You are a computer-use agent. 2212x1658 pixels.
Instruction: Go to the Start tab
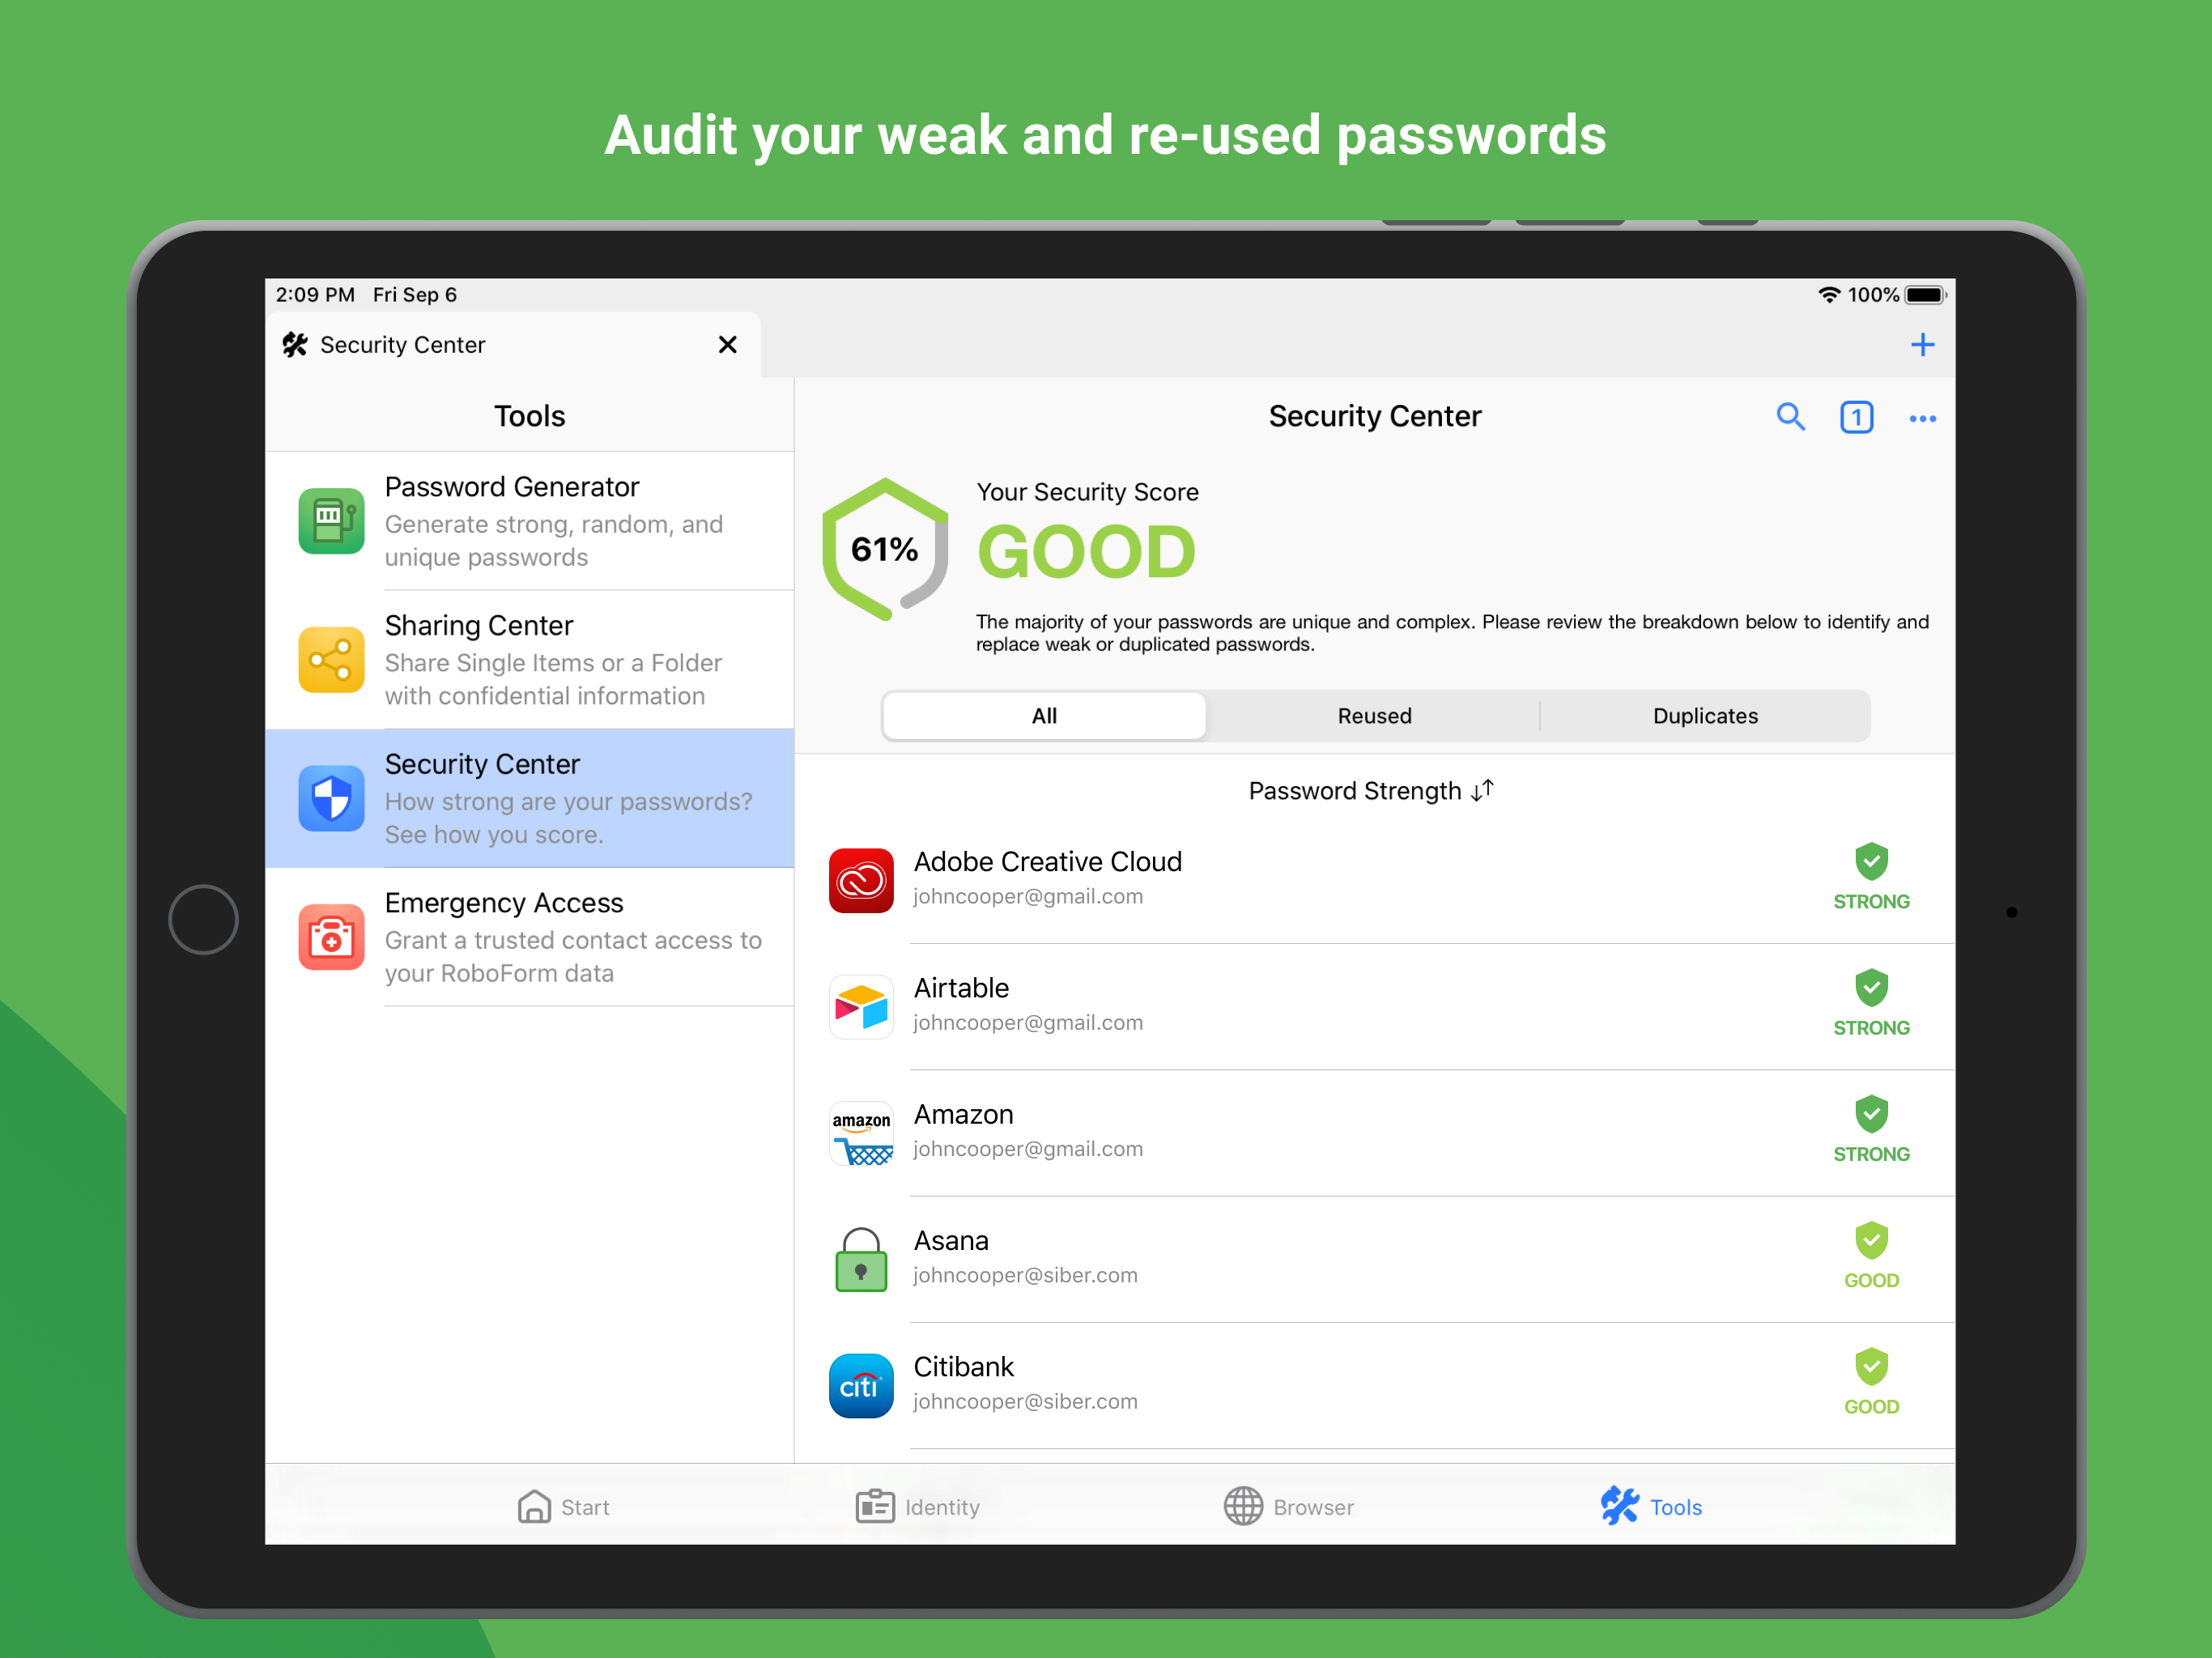[x=564, y=1506]
